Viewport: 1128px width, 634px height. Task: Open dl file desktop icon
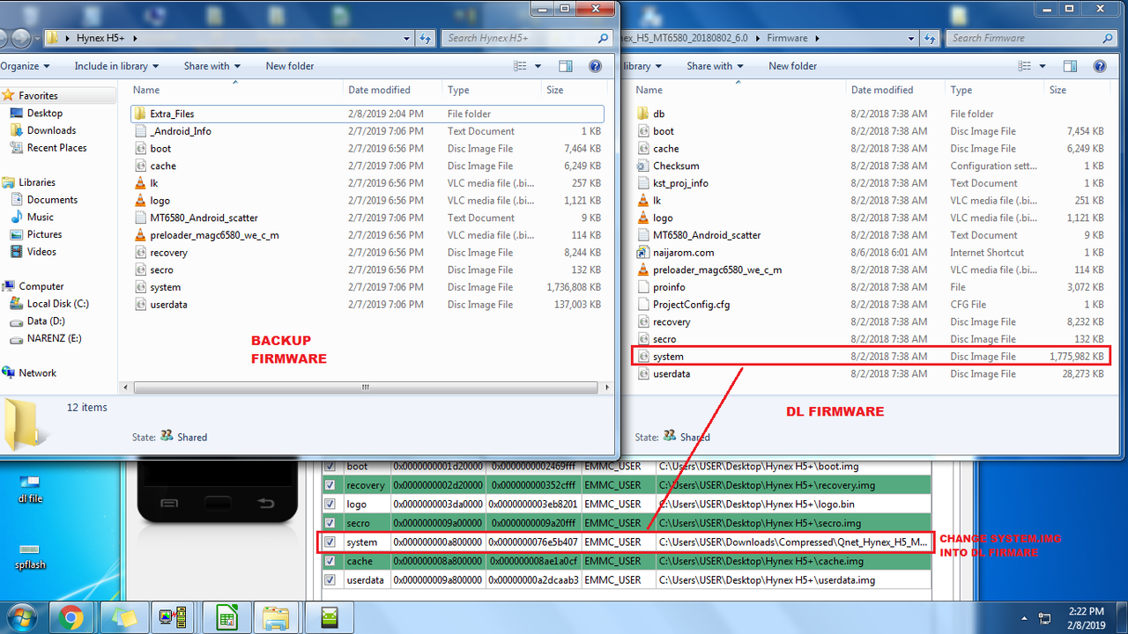click(x=30, y=488)
